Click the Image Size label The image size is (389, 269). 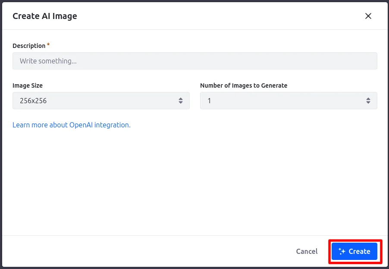28,85
